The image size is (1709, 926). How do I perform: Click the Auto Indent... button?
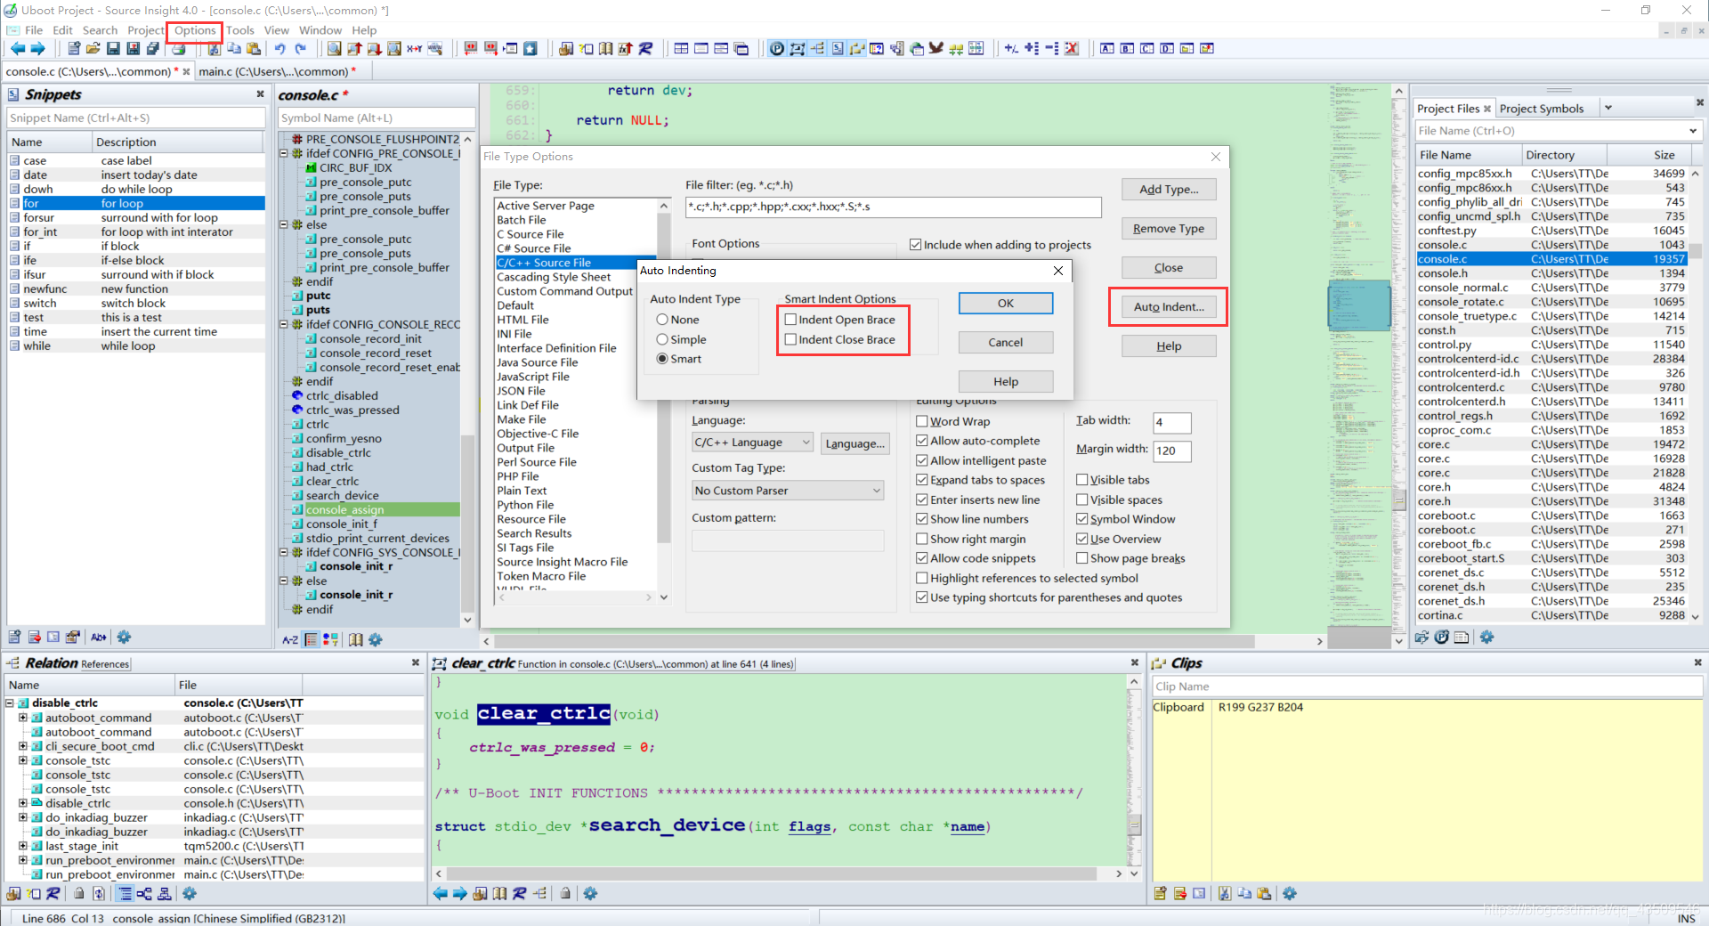1169,307
